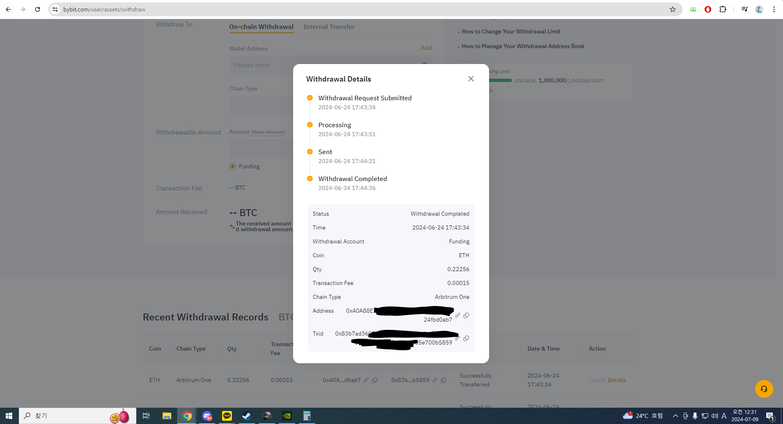
Task: Open the media control playlist icon
Action: (745, 9)
